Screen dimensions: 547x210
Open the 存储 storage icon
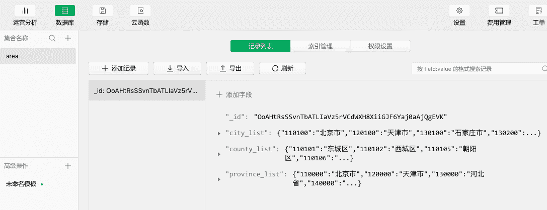[103, 11]
